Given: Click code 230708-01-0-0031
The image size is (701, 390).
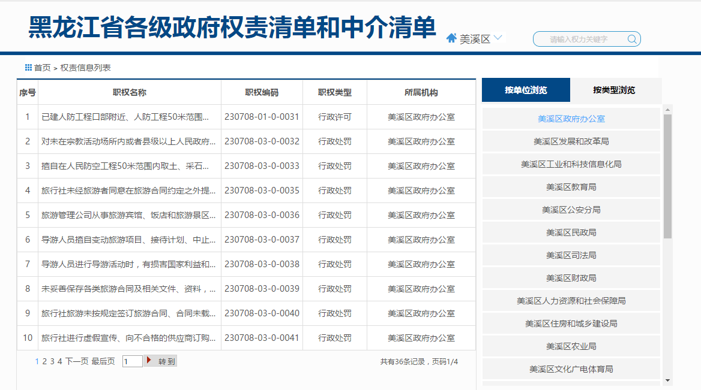Looking at the screenshot, I should pos(262,117).
